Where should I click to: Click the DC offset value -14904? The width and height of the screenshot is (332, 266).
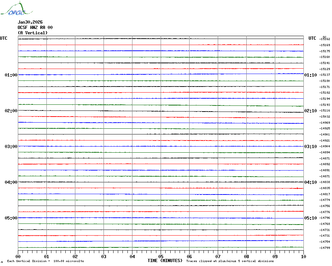coord(325,146)
